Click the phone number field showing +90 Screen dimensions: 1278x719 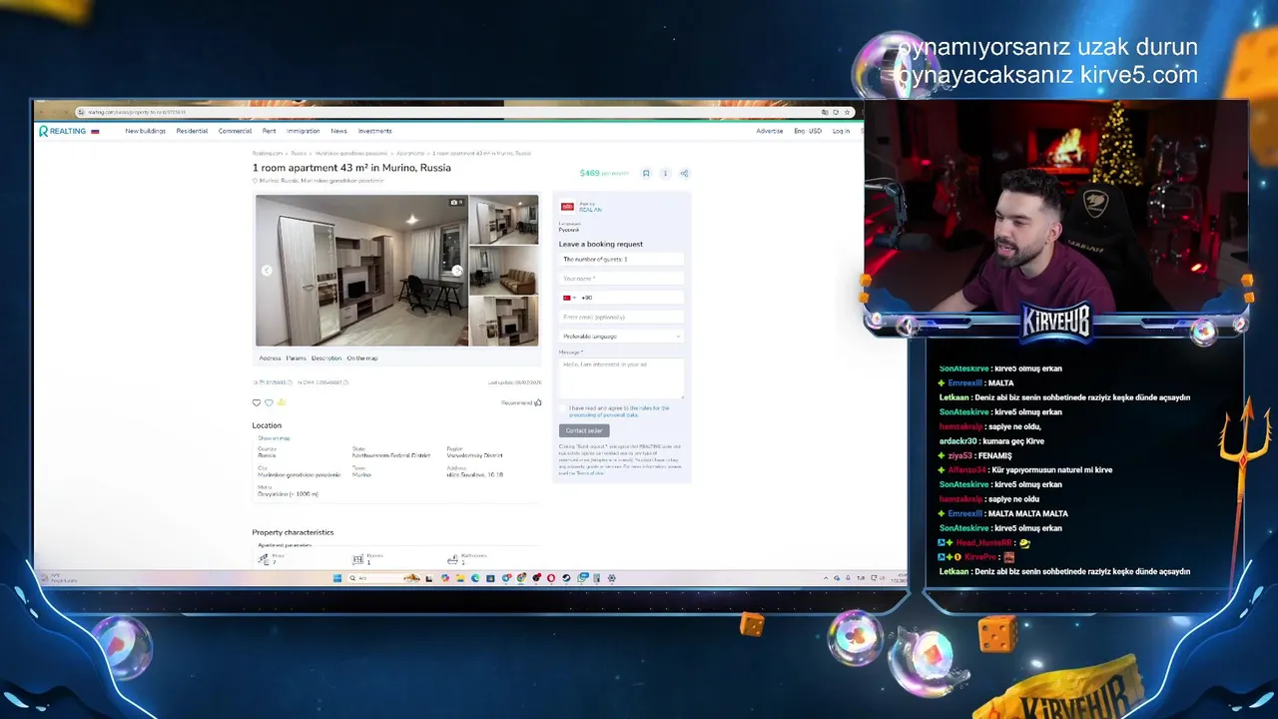621,298
